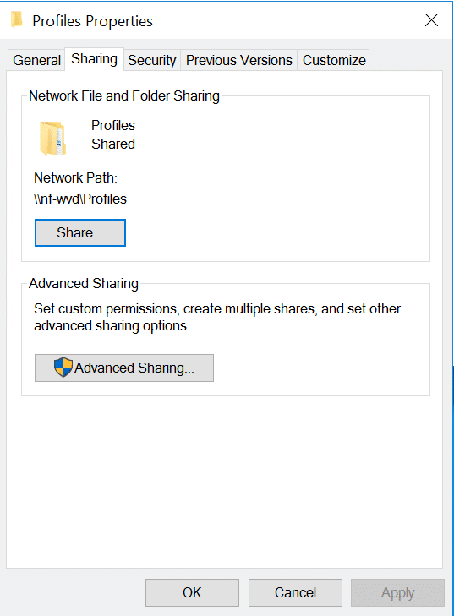The image size is (454, 616).
Task: Confirm with the OK button
Action: (x=192, y=592)
